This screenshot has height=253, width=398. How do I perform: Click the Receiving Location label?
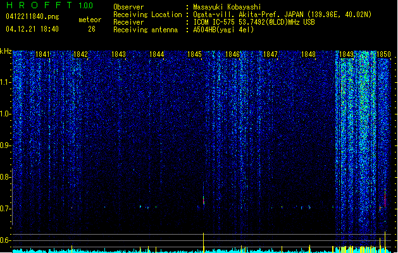[147, 15]
